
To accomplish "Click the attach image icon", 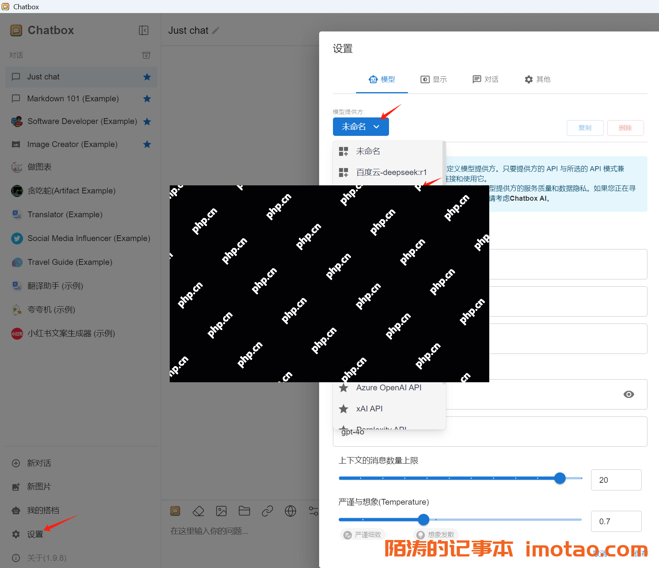I will pyautogui.click(x=221, y=511).
